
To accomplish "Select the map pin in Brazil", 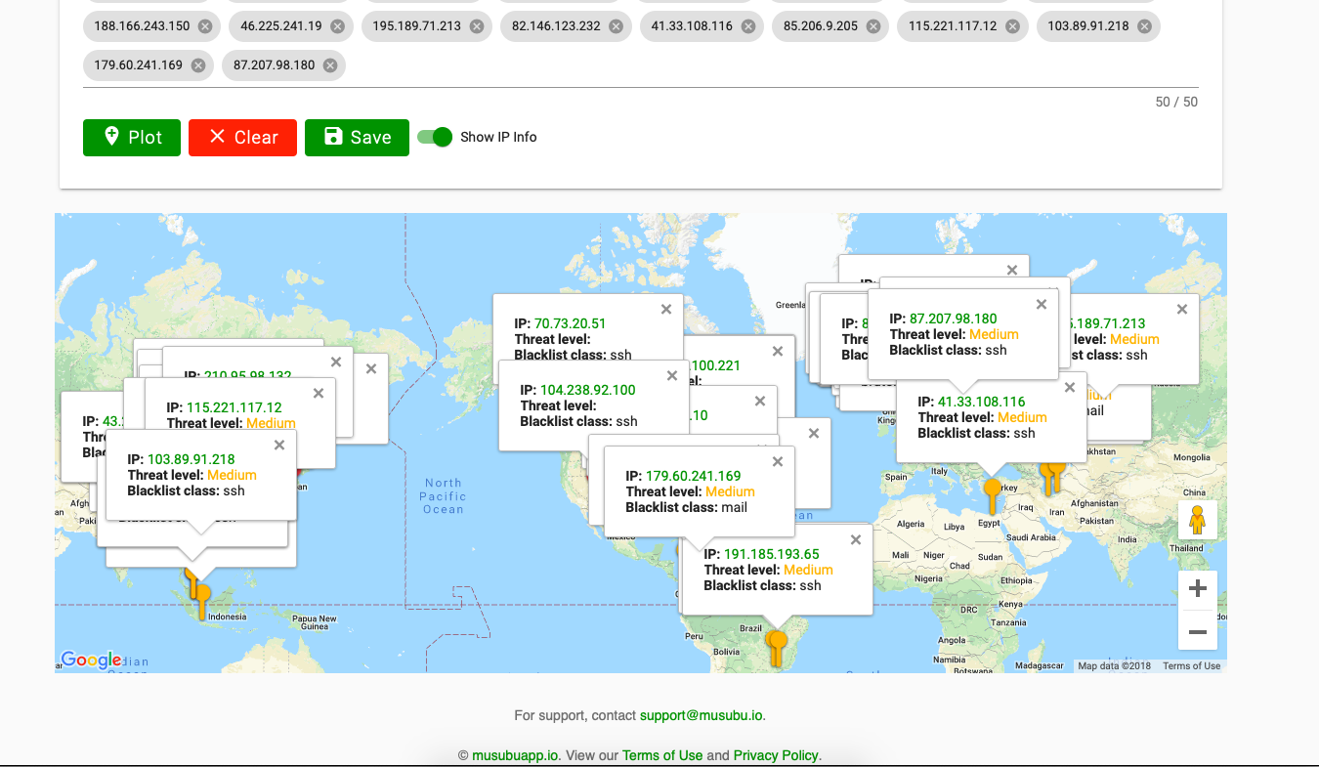I will click(x=777, y=647).
